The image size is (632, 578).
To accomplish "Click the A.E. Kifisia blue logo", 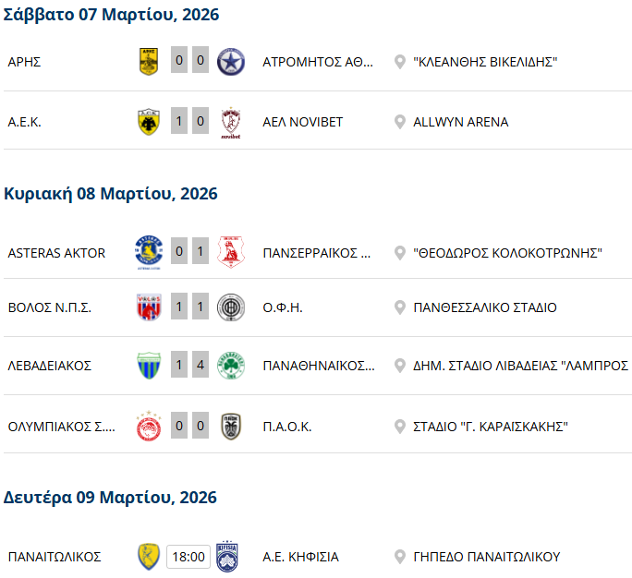I will (x=227, y=557).
